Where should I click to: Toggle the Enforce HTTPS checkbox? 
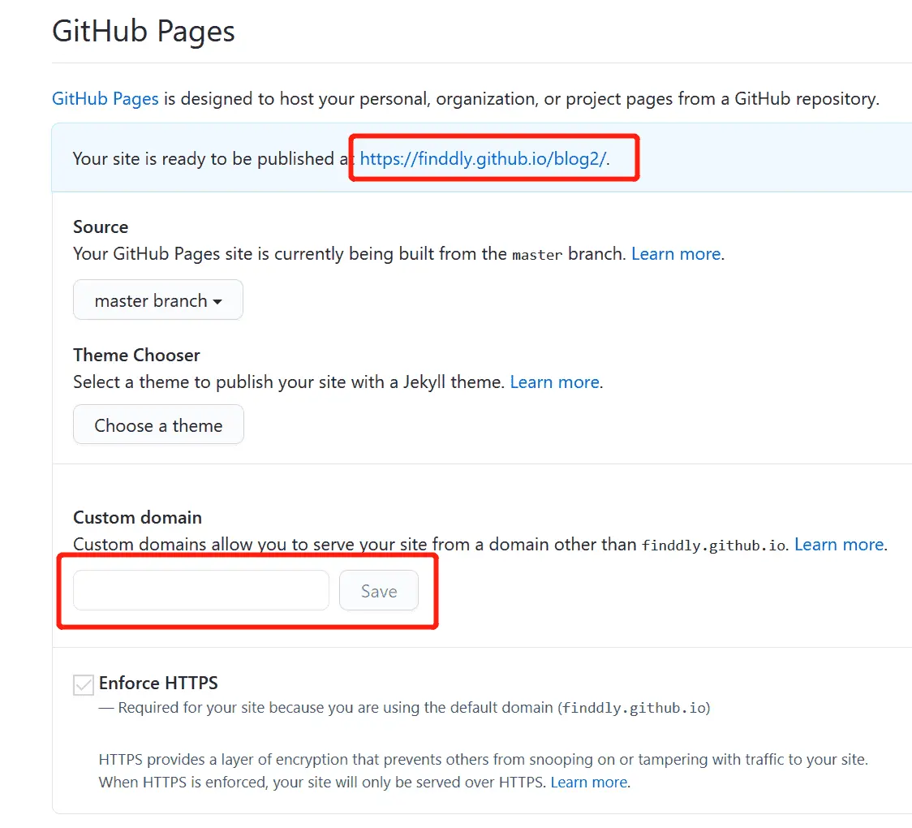point(84,685)
